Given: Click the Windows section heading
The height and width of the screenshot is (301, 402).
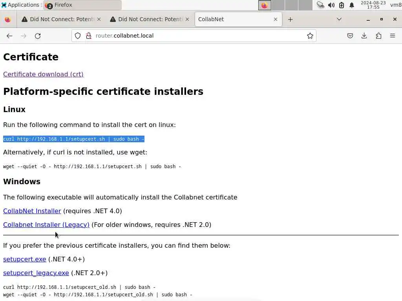Looking at the screenshot, I should (22, 181).
